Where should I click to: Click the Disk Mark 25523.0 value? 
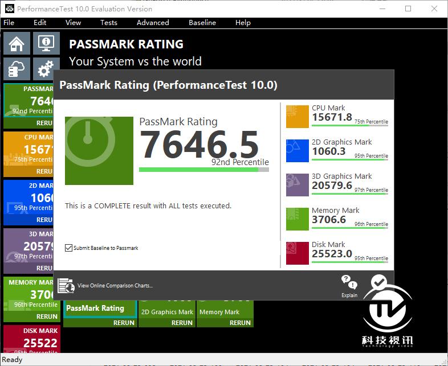click(332, 254)
